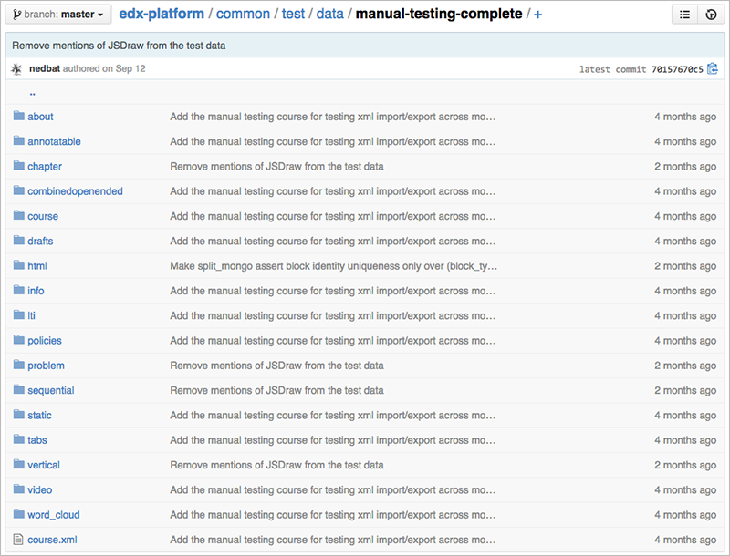Navigate to the common breadcrumb link

click(243, 14)
